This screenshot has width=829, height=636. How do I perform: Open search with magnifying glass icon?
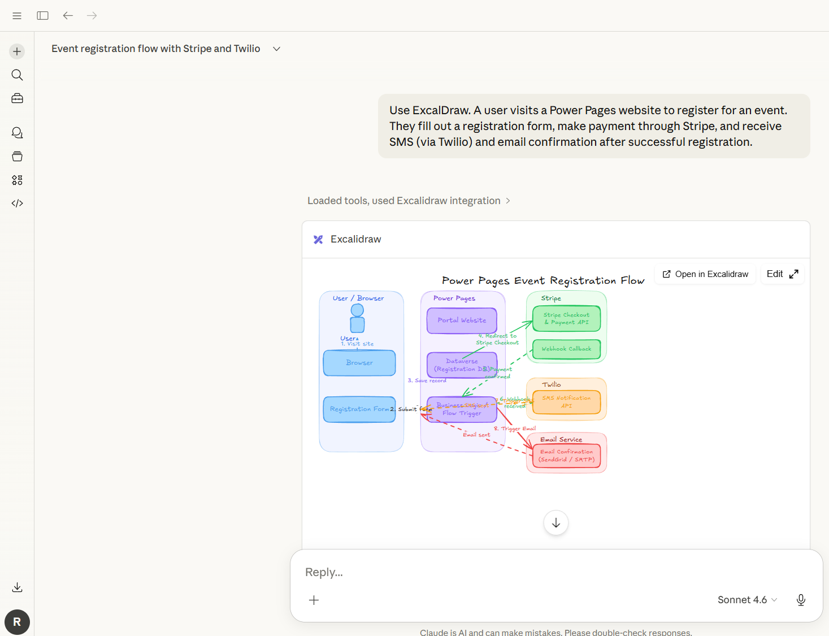click(17, 75)
